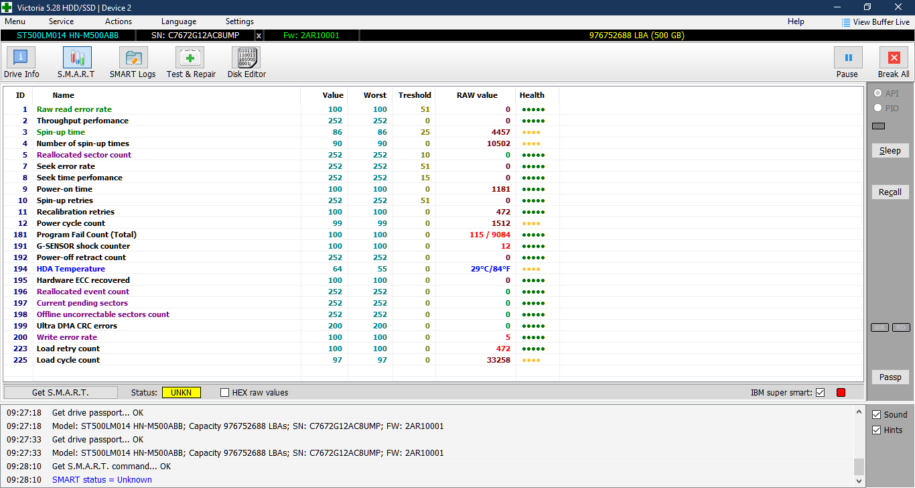Click the Break All stop icon
915x488 pixels.
point(894,58)
